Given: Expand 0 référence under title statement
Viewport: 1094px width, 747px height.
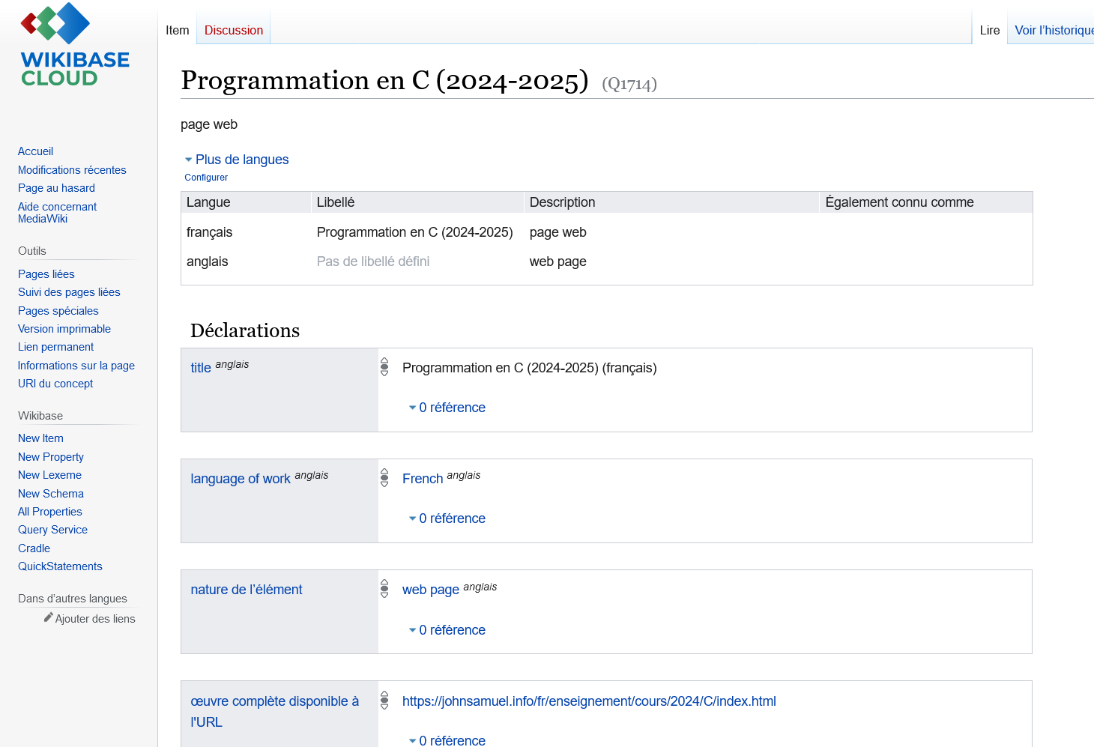Looking at the screenshot, I should (x=447, y=408).
